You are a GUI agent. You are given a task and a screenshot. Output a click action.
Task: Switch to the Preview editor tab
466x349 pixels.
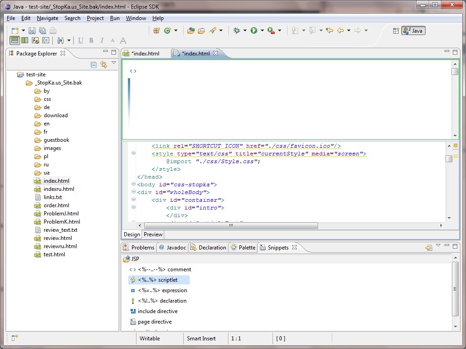pyautogui.click(x=153, y=234)
